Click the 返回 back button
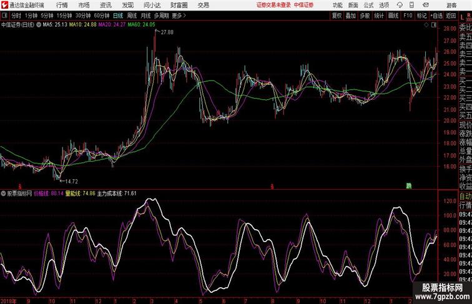Viewport: 472px width, 304px height. tap(451, 16)
